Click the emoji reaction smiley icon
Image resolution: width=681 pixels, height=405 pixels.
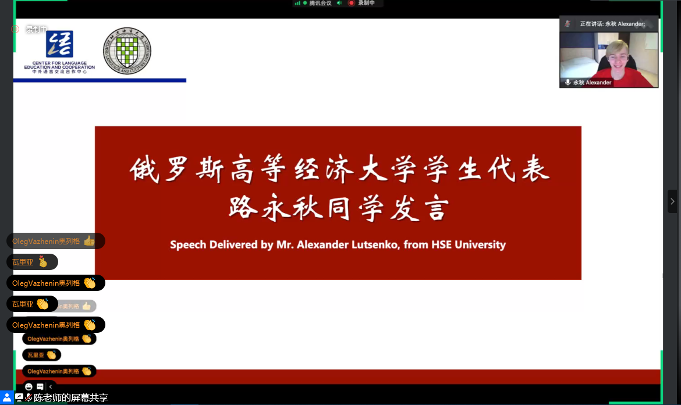click(29, 386)
